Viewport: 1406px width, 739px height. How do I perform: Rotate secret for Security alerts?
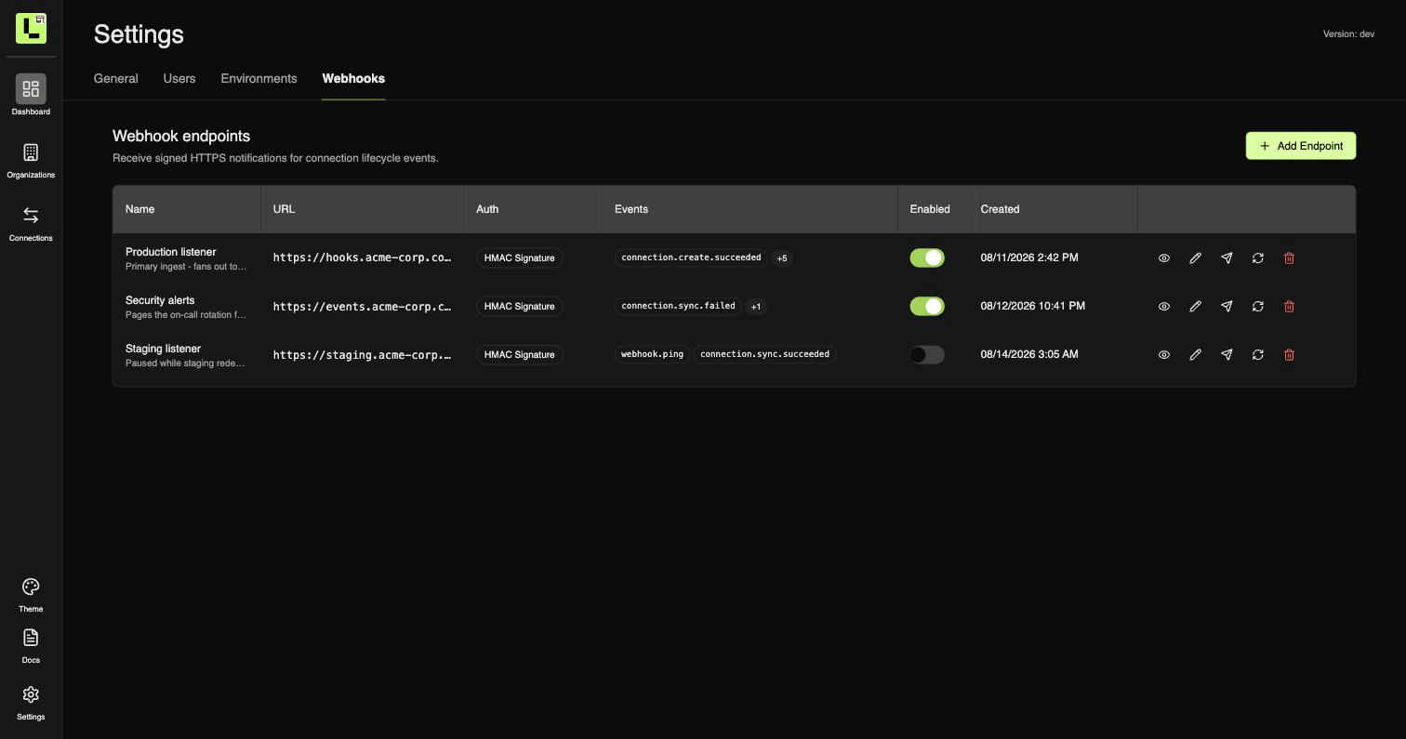pyautogui.click(x=1258, y=306)
